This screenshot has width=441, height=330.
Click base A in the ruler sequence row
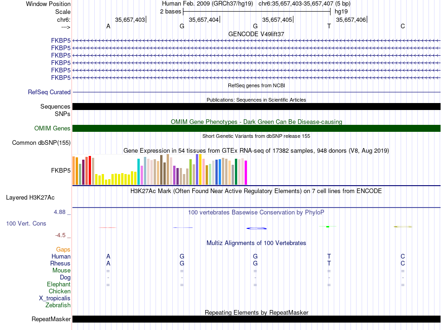[108, 26]
